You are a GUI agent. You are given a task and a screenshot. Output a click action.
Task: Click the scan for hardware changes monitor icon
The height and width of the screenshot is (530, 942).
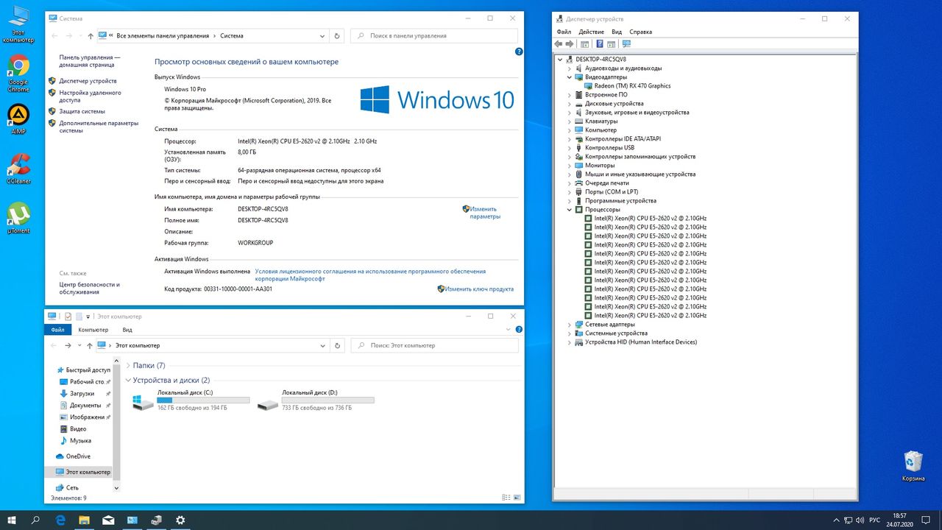pyautogui.click(x=626, y=44)
